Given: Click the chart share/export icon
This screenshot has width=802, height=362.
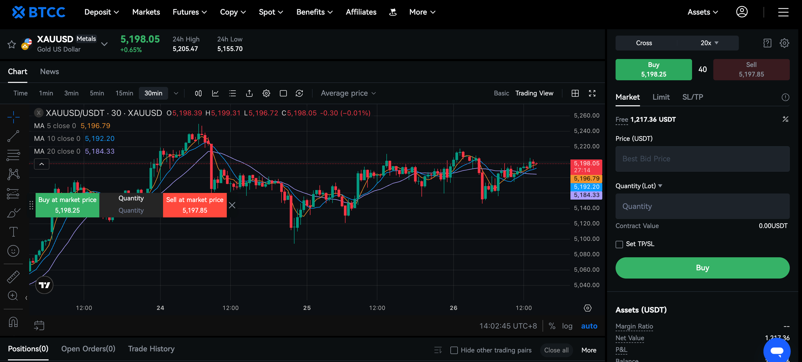Looking at the screenshot, I should click(249, 93).
